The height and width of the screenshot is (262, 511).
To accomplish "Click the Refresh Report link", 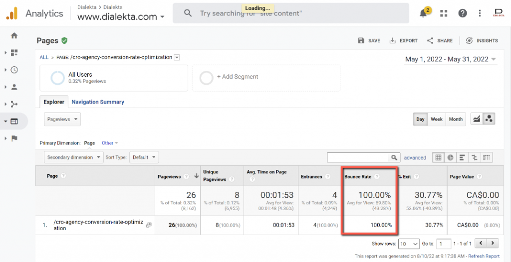I will point(484,256).
